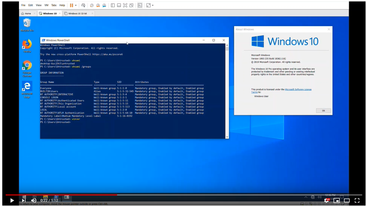Open the pause button dropdown menu
Image resolution: width=367 pixels, height=207 pixels.
76,5
